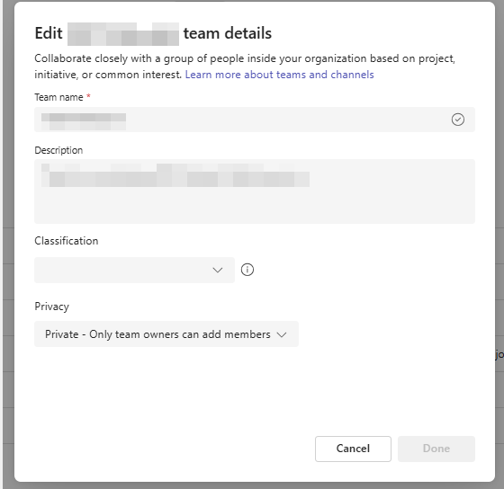Viewport: 504px width, 489px height.
Task: Click the Description label
Action: coord(58,150)
